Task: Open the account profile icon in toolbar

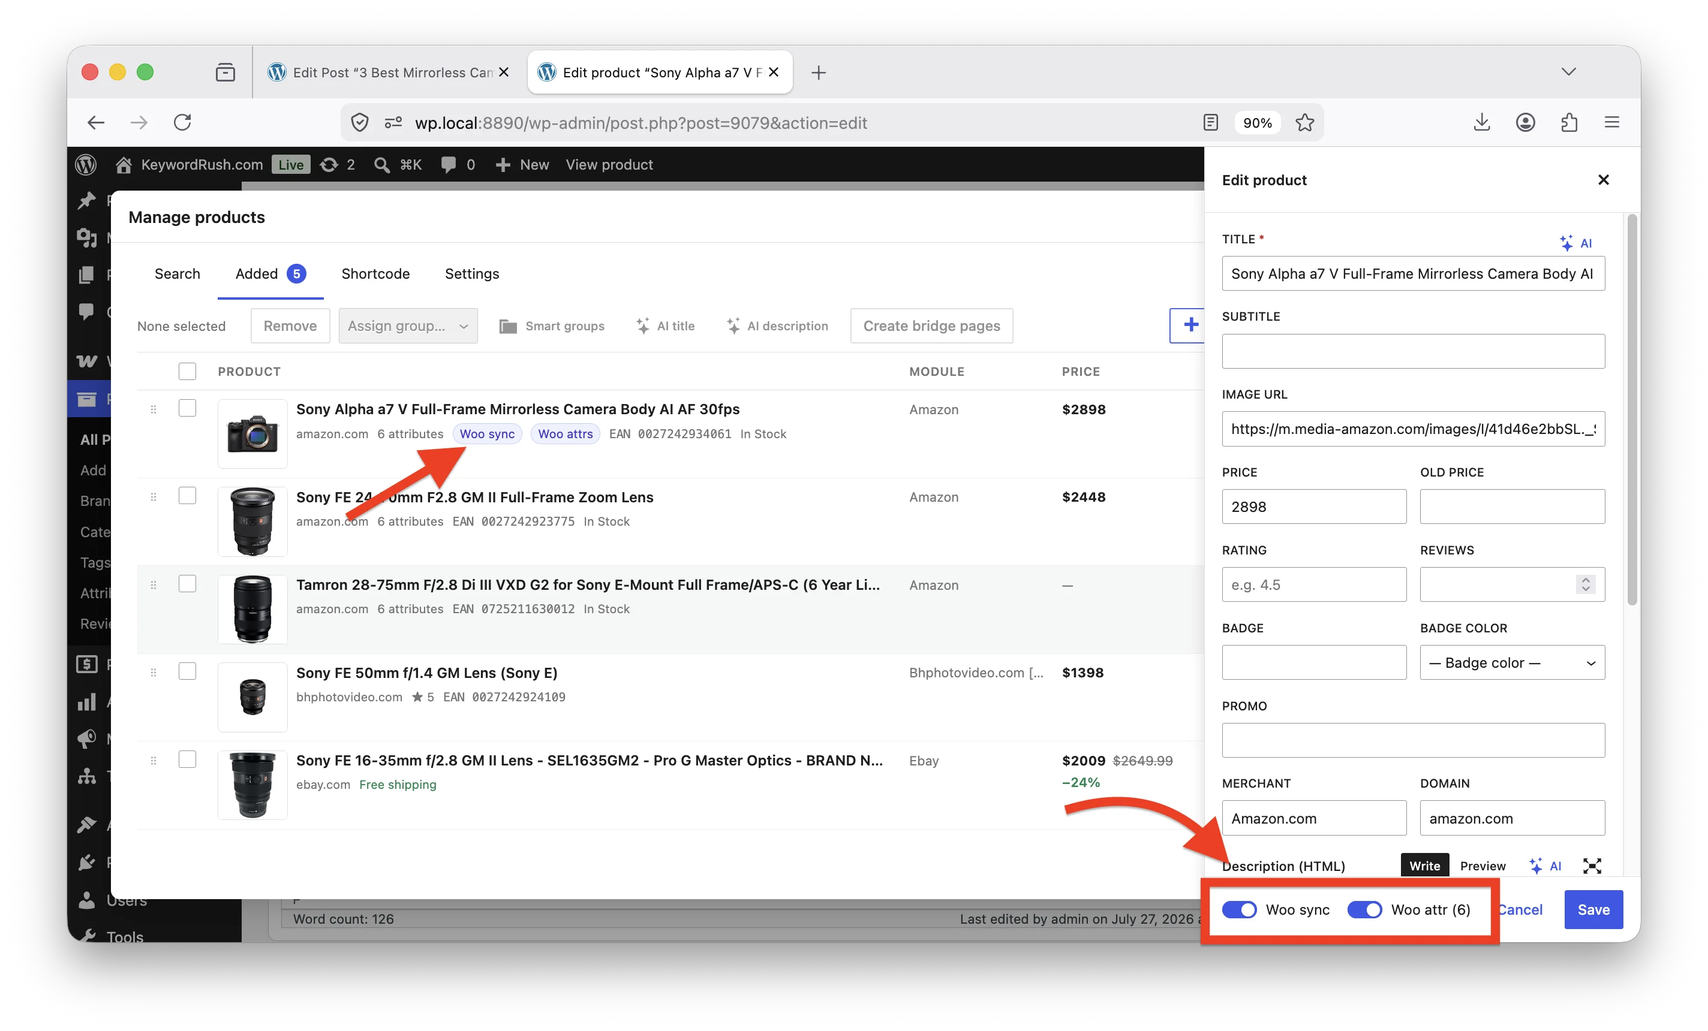Action: point(1525,123)
